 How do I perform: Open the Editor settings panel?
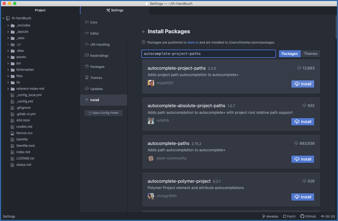pyautogui.click(x=95, y=33)
